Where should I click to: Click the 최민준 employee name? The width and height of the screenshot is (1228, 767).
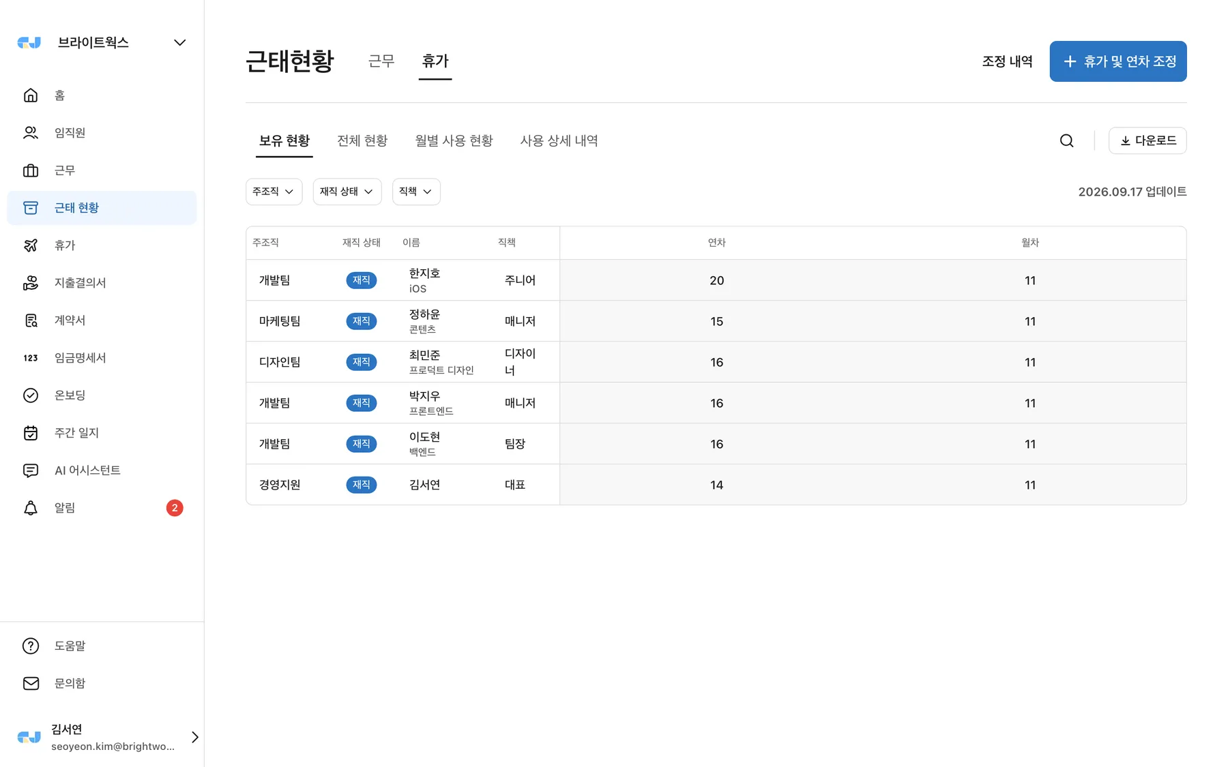tap(424, 355)
